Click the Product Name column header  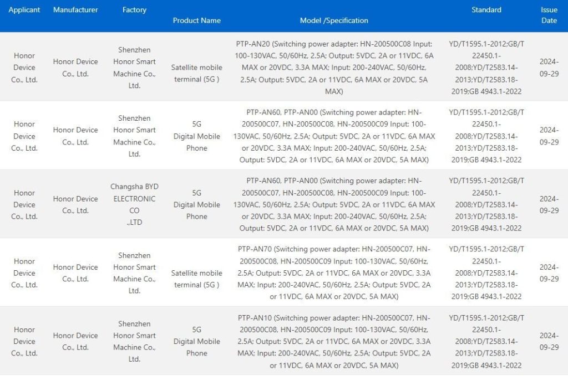[197, 20]
